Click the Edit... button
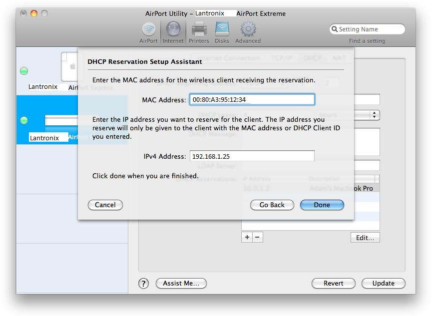Screen dimensions: 439x316 click(x=365, y=238)
